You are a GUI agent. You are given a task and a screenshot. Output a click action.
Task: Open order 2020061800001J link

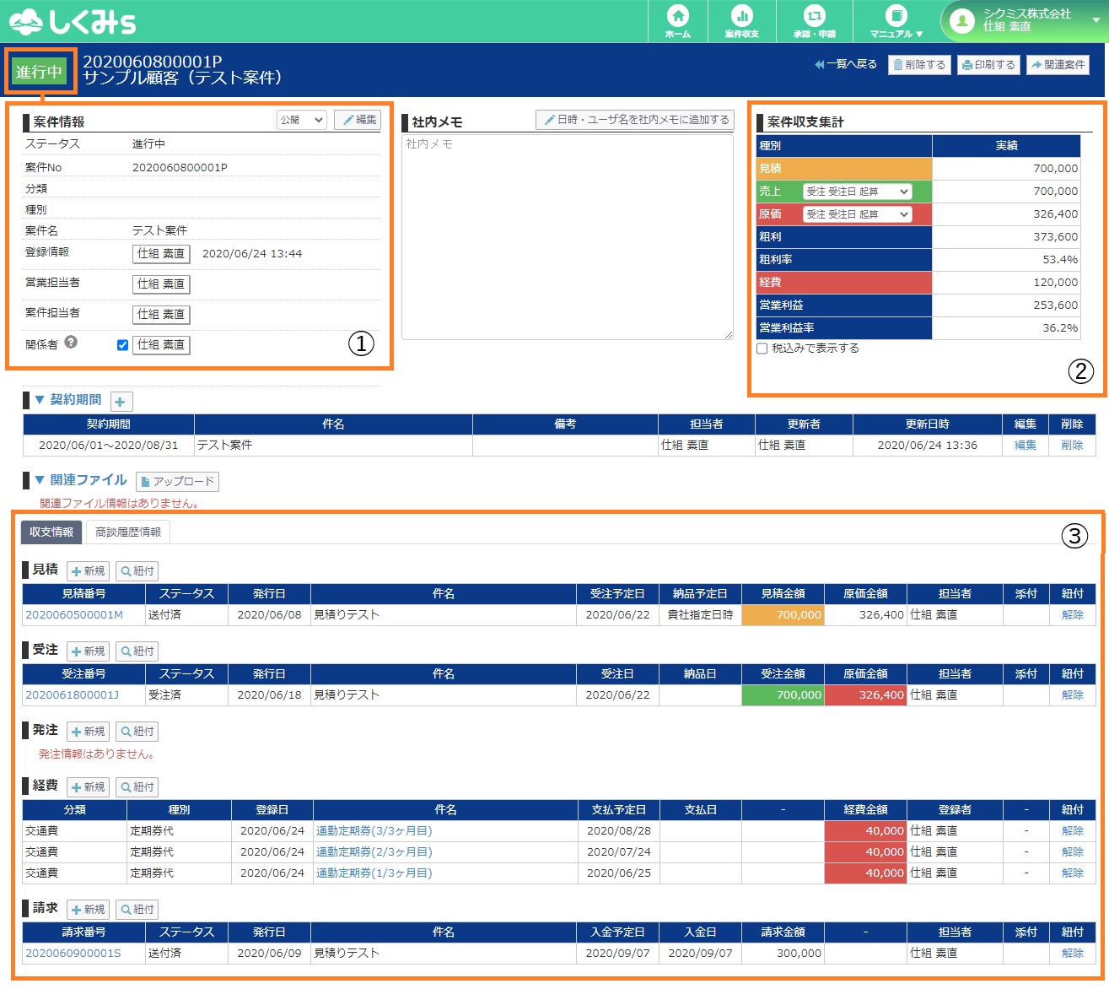[73, 695]
